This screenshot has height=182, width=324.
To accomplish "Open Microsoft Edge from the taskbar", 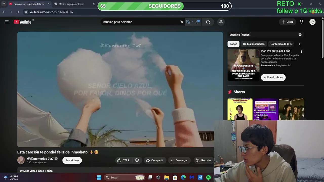I will [x=183, y=177].
